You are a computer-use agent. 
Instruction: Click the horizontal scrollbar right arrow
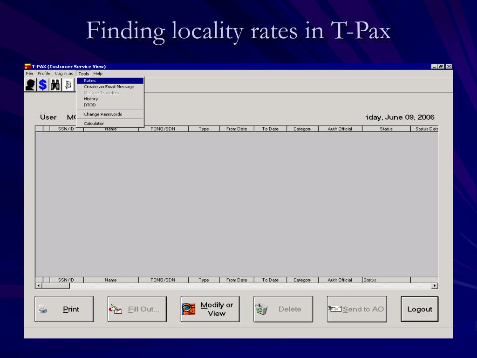[435, 286]
